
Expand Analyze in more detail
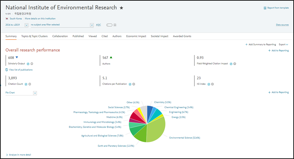pyautogui.click(x=19, y=155)
